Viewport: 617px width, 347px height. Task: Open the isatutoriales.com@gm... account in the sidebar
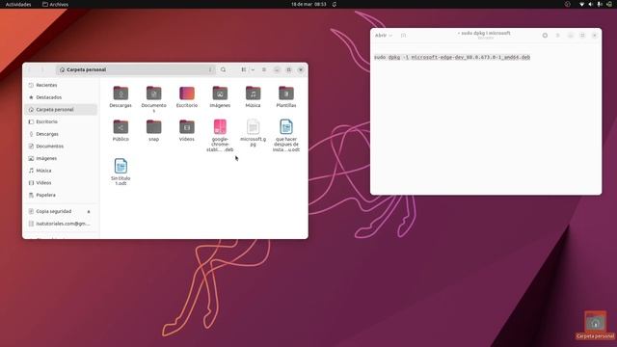(61, 224)
